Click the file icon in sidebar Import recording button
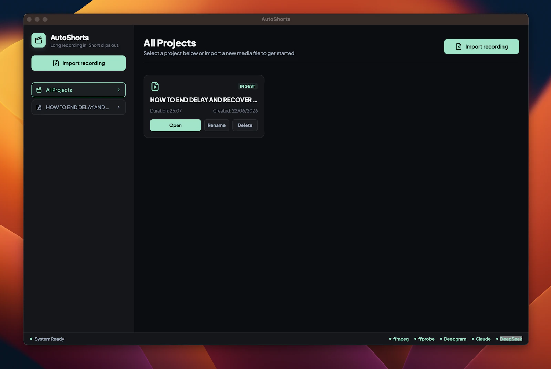551x369 pixels. click(56, 63)
